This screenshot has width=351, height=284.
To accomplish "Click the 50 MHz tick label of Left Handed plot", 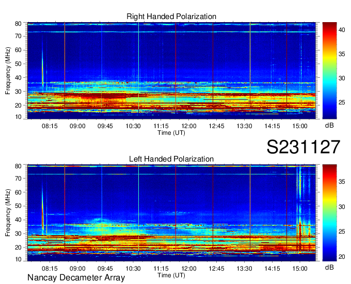I will pos(18,206).
